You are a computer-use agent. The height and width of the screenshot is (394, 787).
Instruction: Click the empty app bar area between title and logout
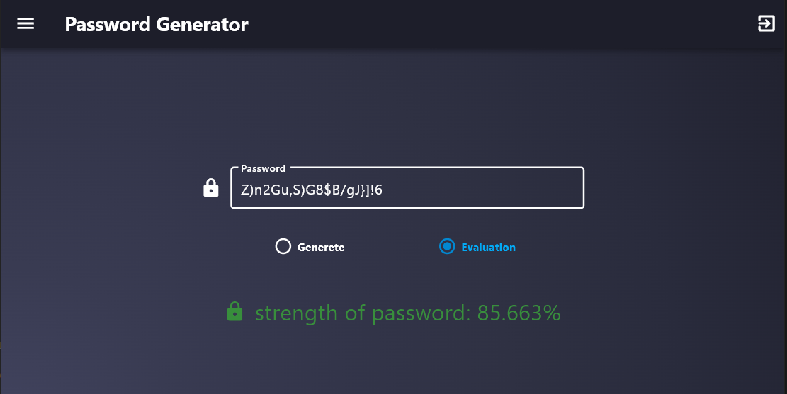pyautogui.click(x=496, y=25)
